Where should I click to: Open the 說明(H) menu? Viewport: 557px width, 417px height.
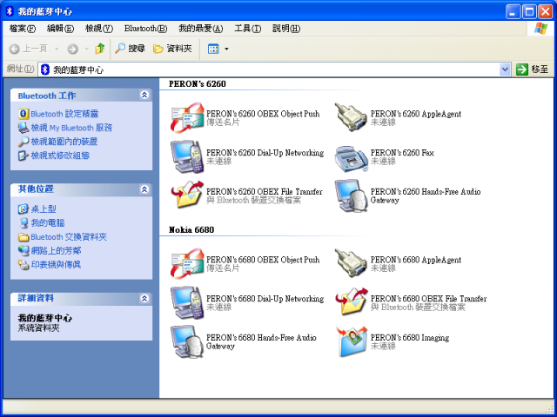point(286,29)
